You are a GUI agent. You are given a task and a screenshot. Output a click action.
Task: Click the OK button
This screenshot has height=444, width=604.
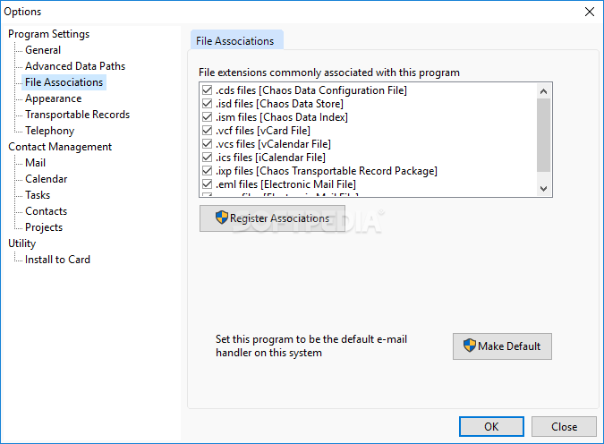click(491, 426)
